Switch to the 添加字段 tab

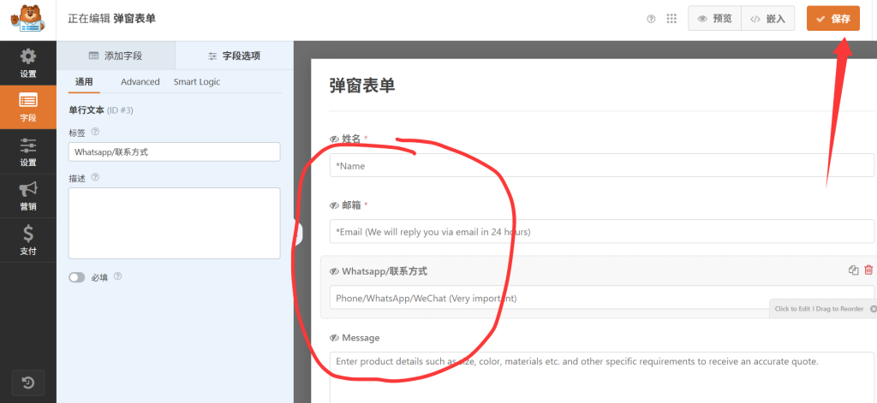[x=116, y=56]
